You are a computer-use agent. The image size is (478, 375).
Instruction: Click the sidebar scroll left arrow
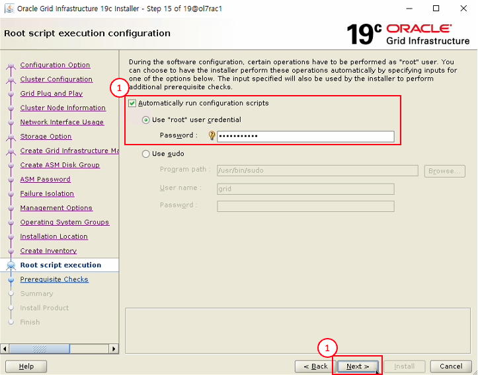5,349
